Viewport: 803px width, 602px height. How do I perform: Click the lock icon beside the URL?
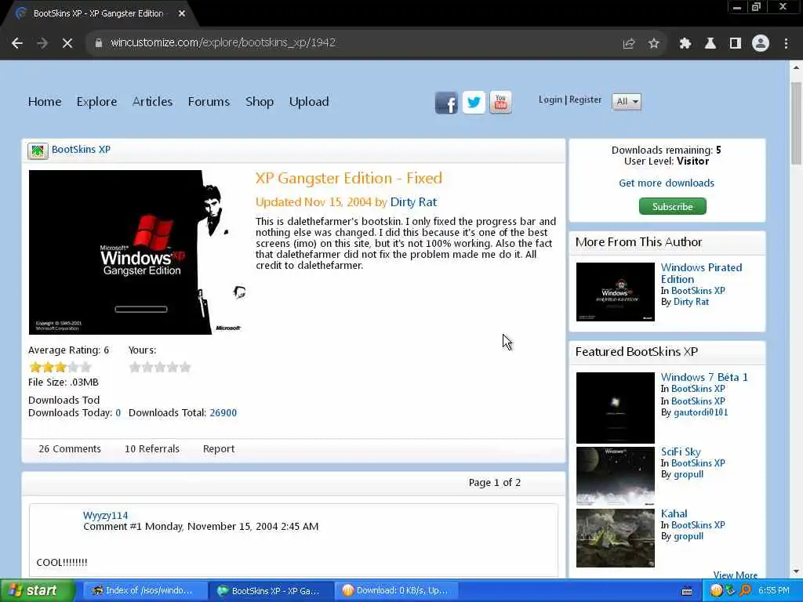click(x=98, y=43)
